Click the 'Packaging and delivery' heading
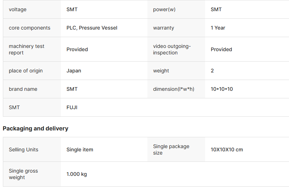Viewport: 289px width, 187px height. pyautogui.click(x=35, y=128)
